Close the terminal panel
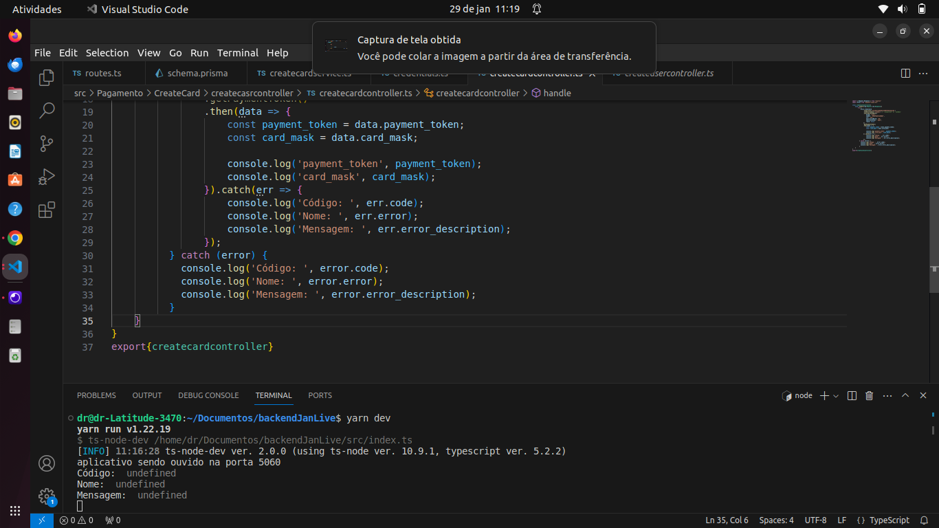Image resolution: width=939 pixels, height=528 pixels. pos(923,395)
